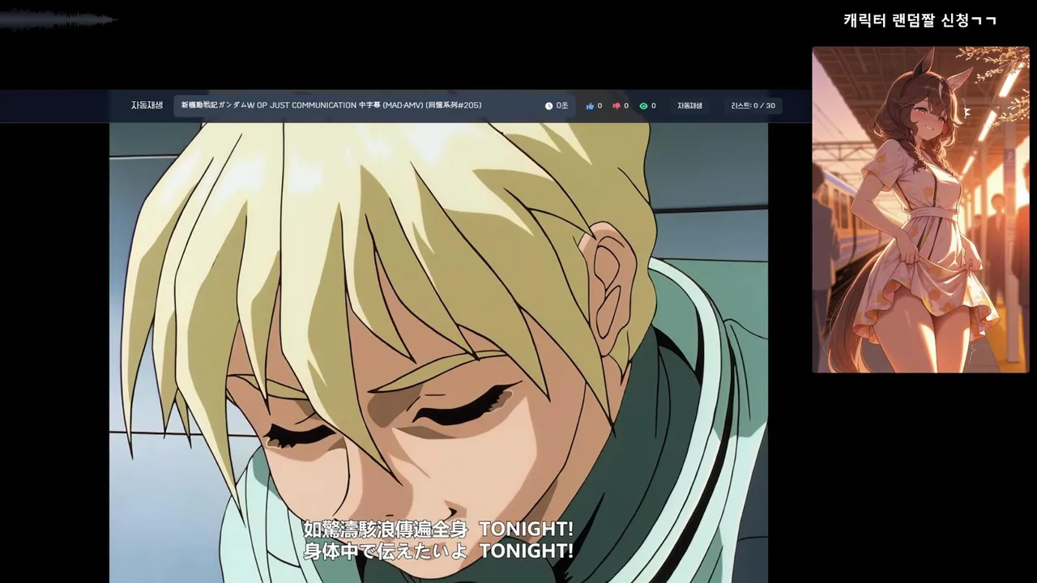Image resolution: width=1037 pixels, height=583 pixels.
Task: Click the video title JUST COMMUNICATION text
Action: 313,105
